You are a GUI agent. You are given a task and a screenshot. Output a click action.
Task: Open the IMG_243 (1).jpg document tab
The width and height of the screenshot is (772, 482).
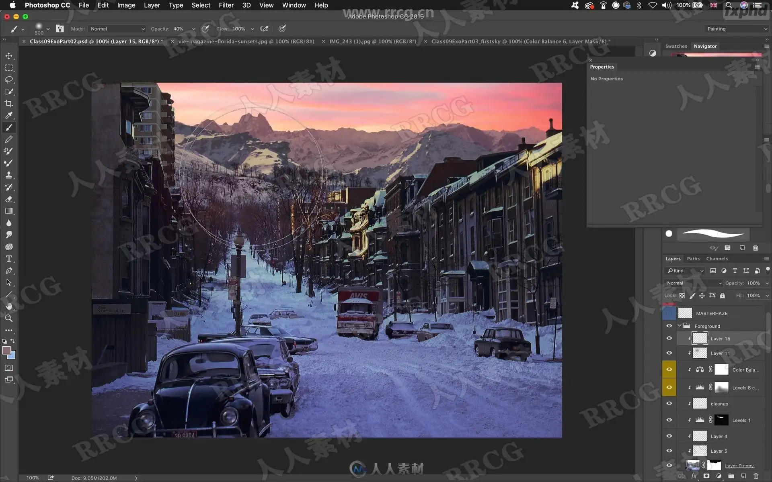pyautogui.click(x=372, y=41)
